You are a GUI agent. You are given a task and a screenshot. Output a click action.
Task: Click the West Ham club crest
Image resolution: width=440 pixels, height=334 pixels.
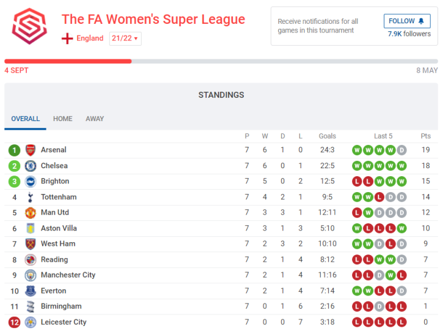click(31, 244)
